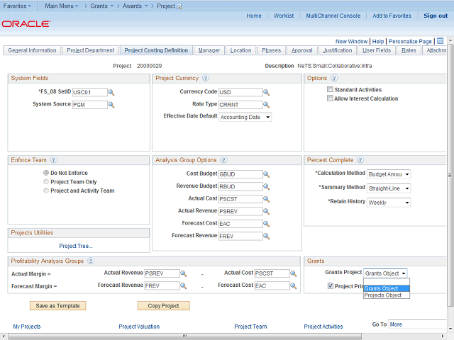Switch to the Project Department tab
The image size is (454, 340).
click(x=90, y=50)
